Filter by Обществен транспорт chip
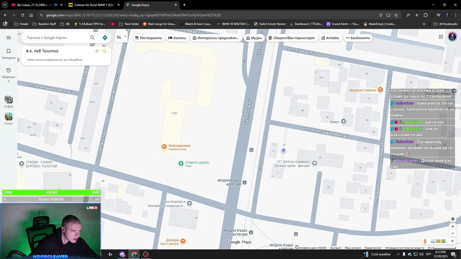The width and height of the screenshot is (461, 259). (x=292, y=38)
